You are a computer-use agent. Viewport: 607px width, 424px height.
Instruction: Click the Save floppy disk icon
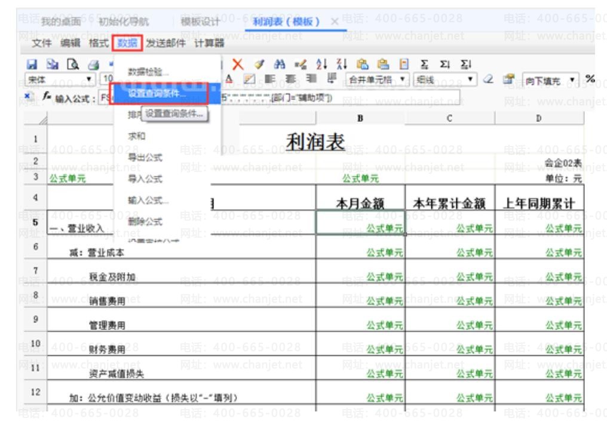tap(32, 65)
